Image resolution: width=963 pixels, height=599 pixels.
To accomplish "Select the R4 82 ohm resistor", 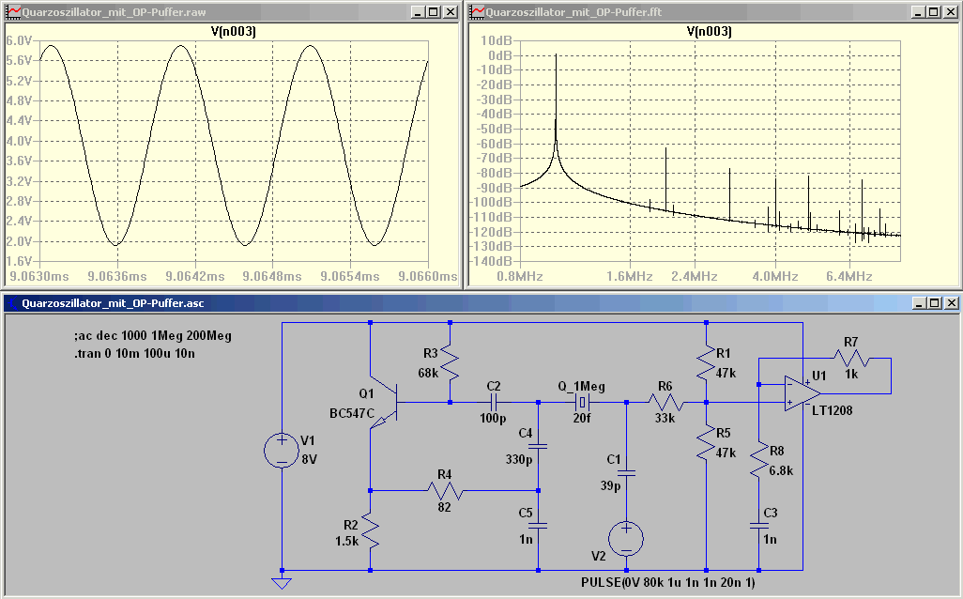I will point(445,491).
